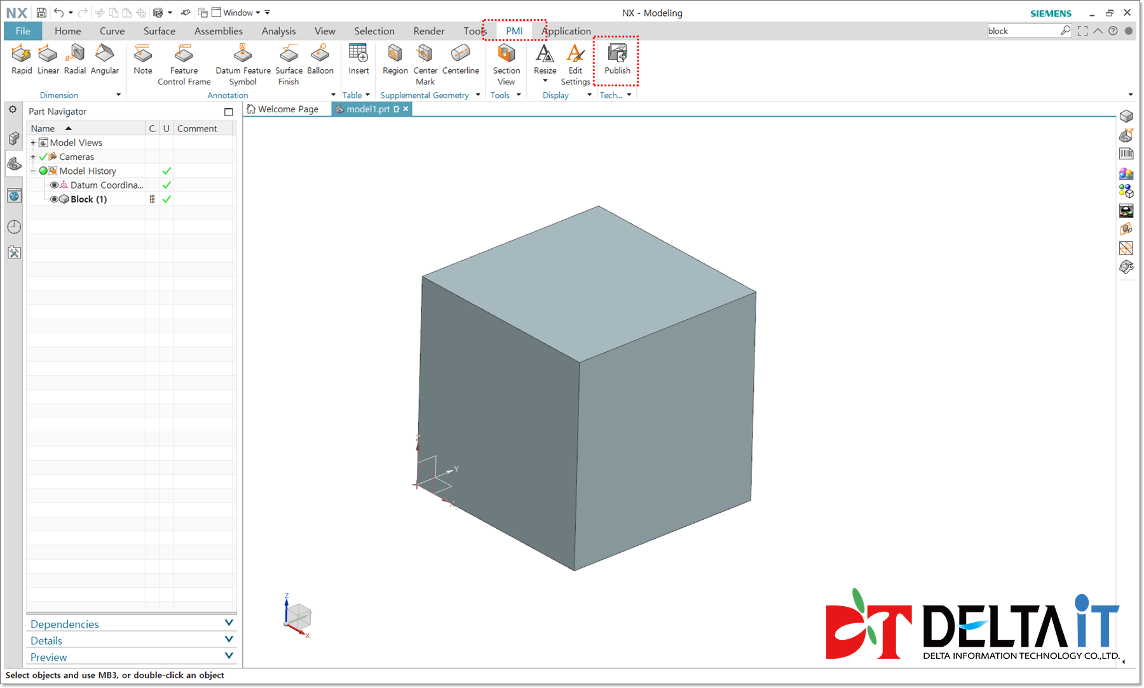Image resolution: width=1144 pixels, height=688 pixels.
Task: Select the Rapid dimension tool
Action: (x=21, y=60)
